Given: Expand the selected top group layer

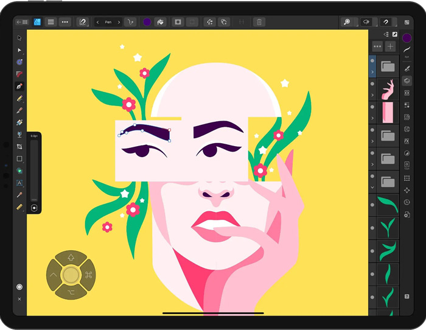Looking at the screenshot, I should pos(372,72).
